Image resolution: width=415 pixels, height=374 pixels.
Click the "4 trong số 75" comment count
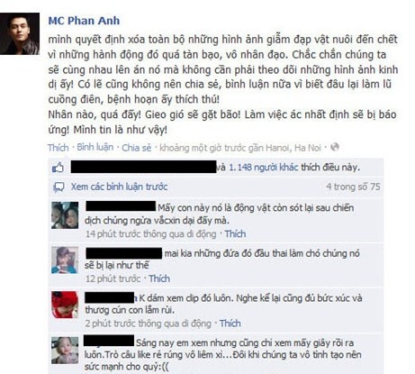353,187
